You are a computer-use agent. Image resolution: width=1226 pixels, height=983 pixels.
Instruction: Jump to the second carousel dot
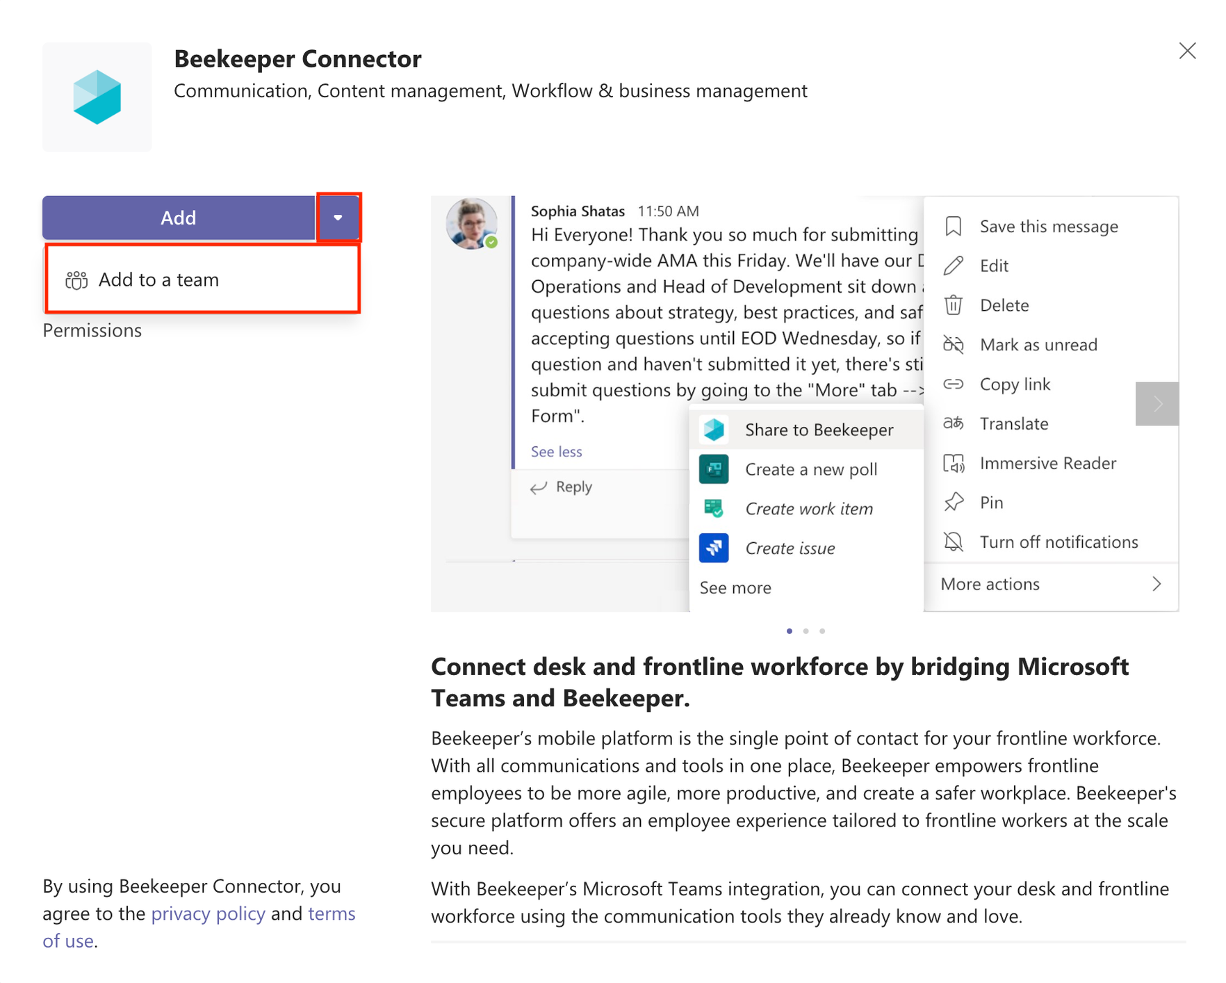pyautogui.click(x=806, y=631)
